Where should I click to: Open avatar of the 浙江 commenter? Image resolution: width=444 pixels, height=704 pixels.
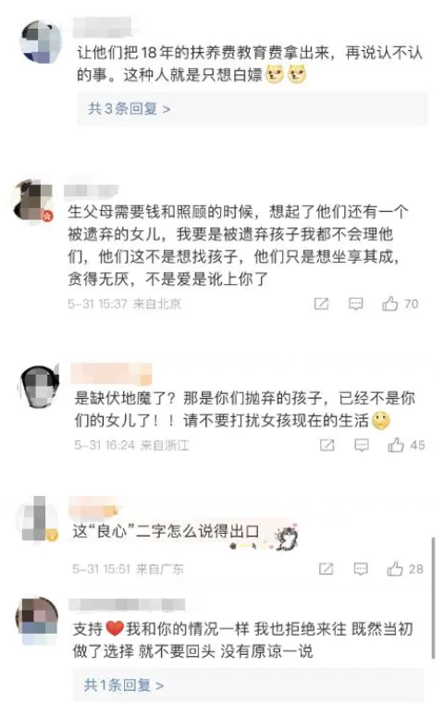[39, 387]
